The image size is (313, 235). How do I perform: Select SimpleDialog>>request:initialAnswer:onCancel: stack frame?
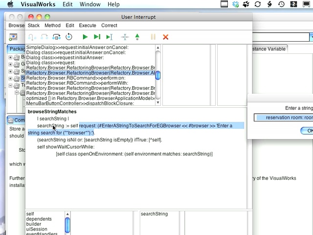90,47
